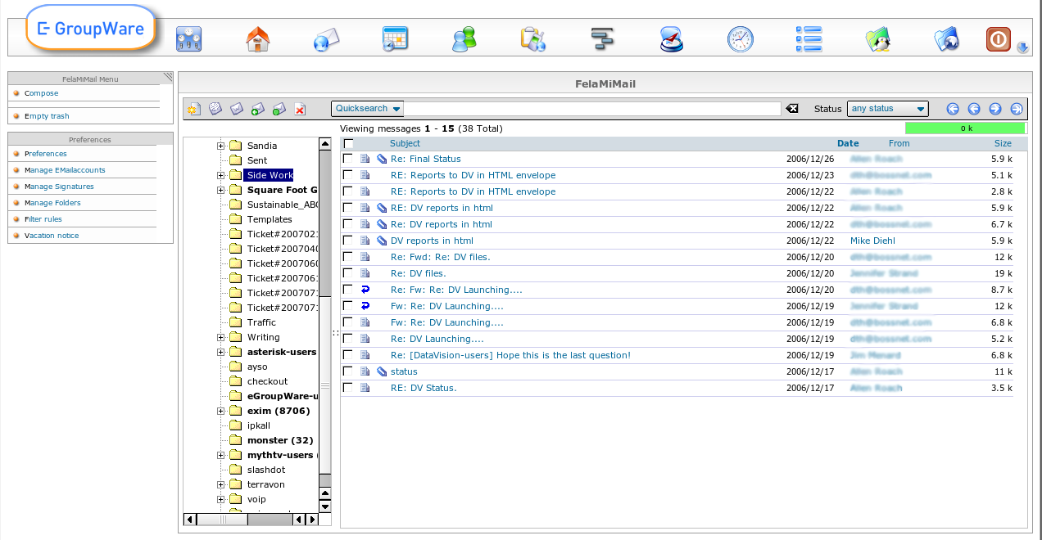
Task: Open the 'RE: Reports to DV in HTML envelope' dated 2006/12/23
Action: 473,175
